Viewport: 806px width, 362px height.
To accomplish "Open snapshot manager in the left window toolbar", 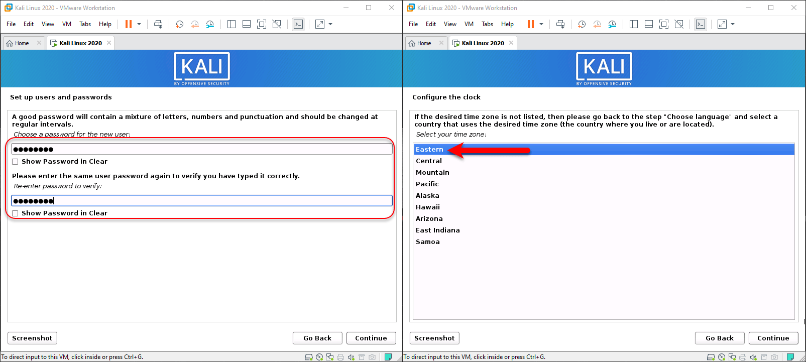I will [x=210, y=24].
